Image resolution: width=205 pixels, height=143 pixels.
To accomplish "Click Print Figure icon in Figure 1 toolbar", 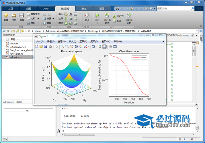I will click(x=50, y=47).
